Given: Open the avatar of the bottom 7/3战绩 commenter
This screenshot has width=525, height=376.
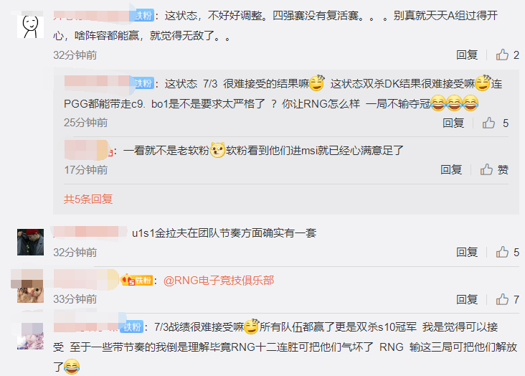Looking at the screenshot, I should pyautogui.click(x=30, y=336).
